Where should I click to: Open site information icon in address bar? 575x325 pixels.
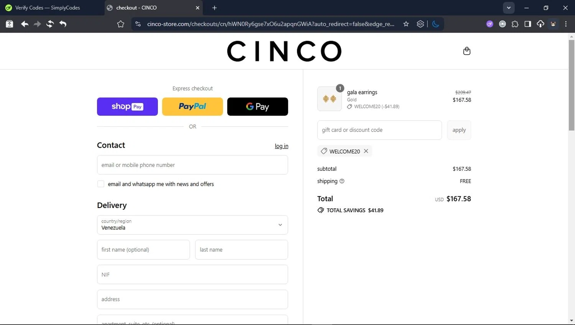point(138,24)
